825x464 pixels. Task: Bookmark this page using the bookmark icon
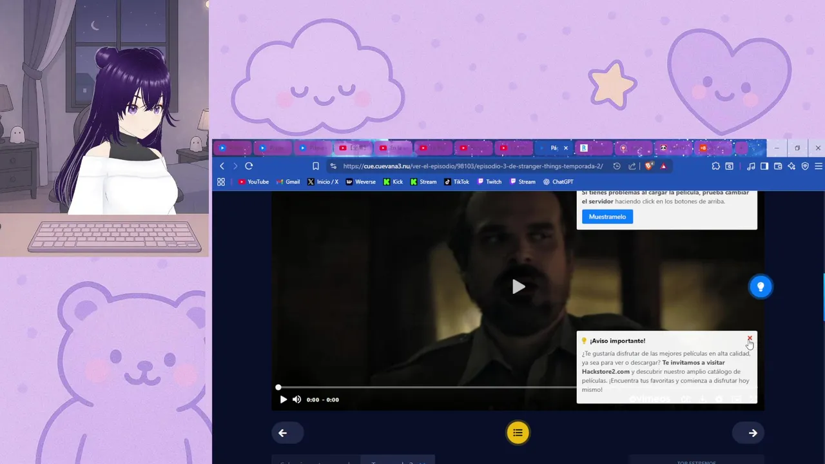316,166
